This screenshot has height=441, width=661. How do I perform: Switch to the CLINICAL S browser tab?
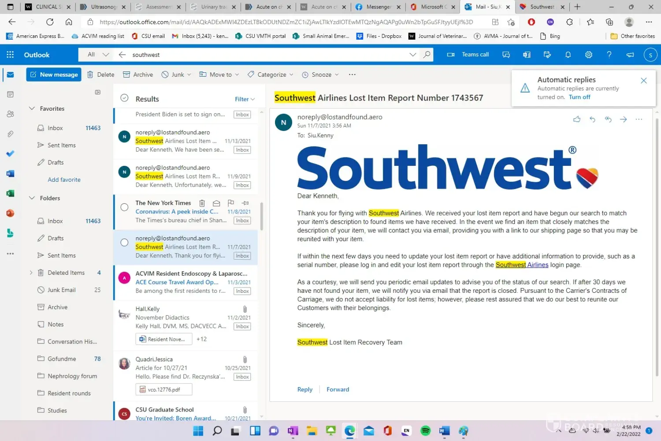click(x=48, y=7)
